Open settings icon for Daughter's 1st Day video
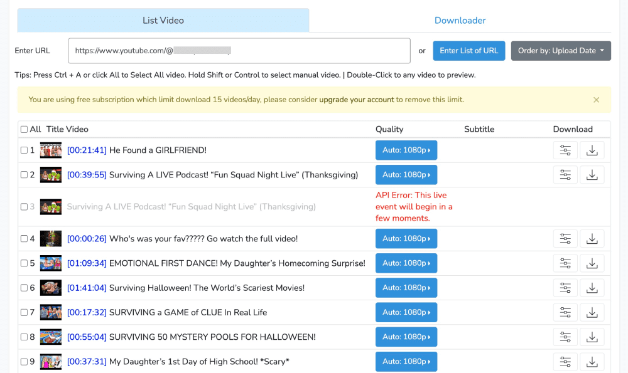The height and width of the screenshot is (373, 628). 565,362
